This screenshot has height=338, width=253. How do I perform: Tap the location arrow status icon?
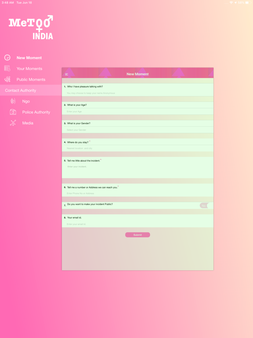tap(235, 3)
